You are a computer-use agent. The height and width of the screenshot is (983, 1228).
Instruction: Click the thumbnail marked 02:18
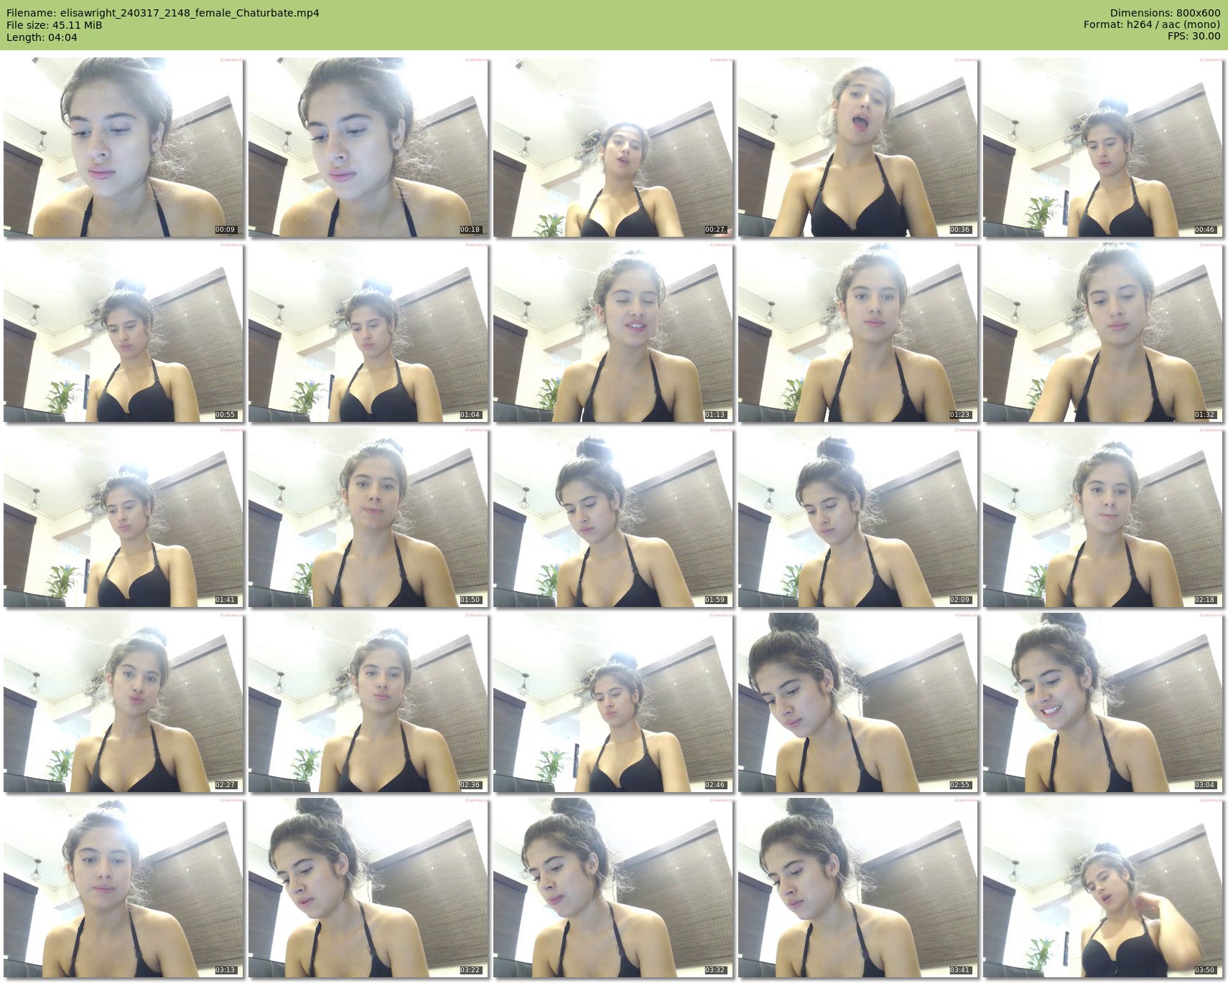(x=1103, y=517)
